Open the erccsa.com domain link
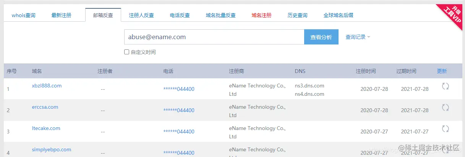The image size is (465, 157). (45, 107)
